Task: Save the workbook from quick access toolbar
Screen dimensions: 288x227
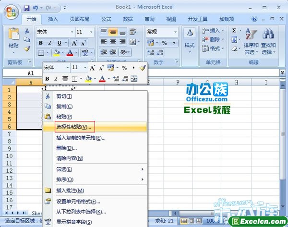Action: (x=27, y=8)
